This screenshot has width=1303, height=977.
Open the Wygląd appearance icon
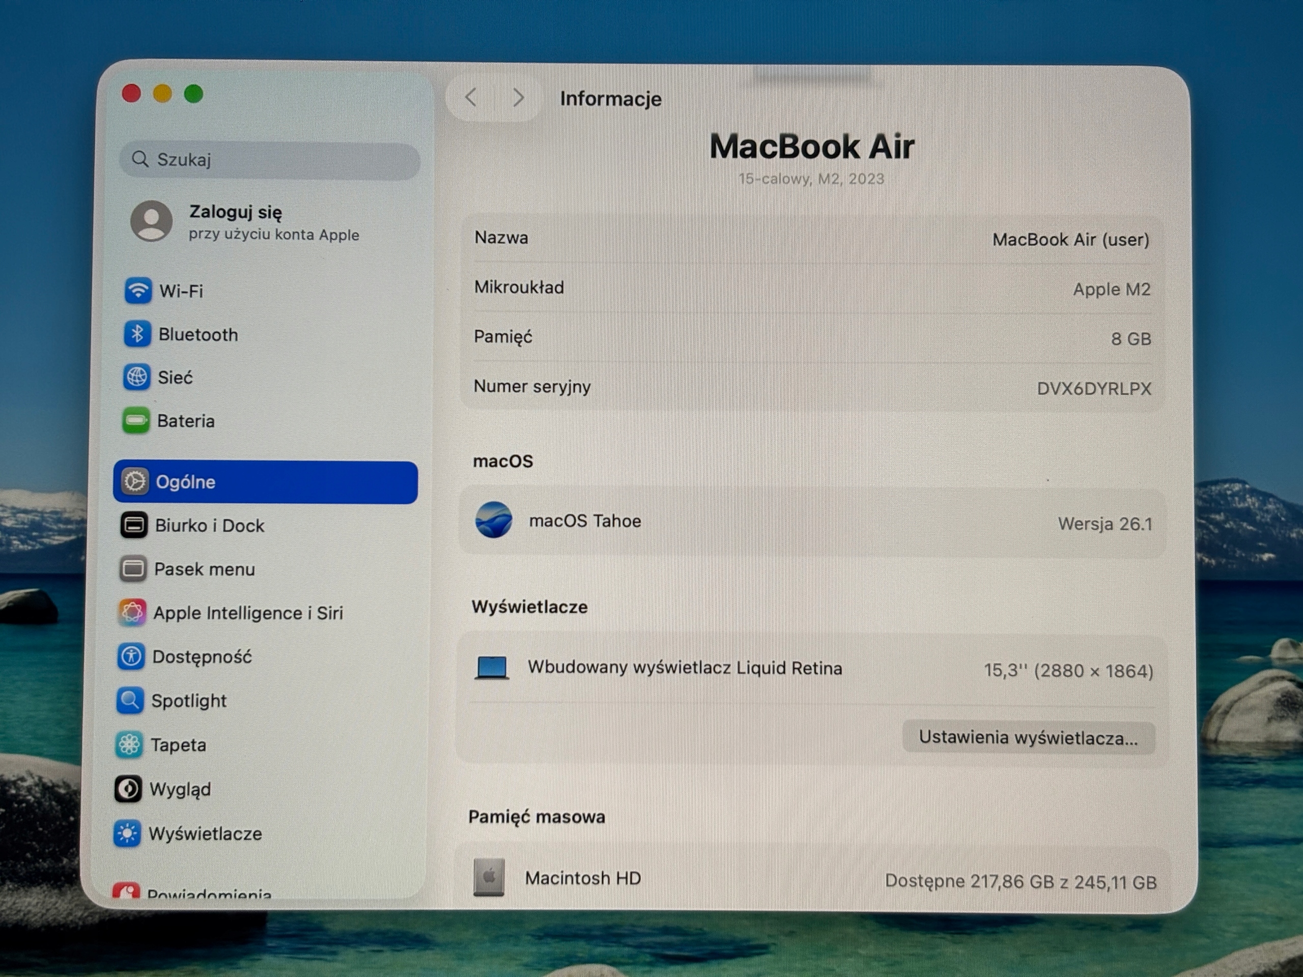[x=128, y=789]
